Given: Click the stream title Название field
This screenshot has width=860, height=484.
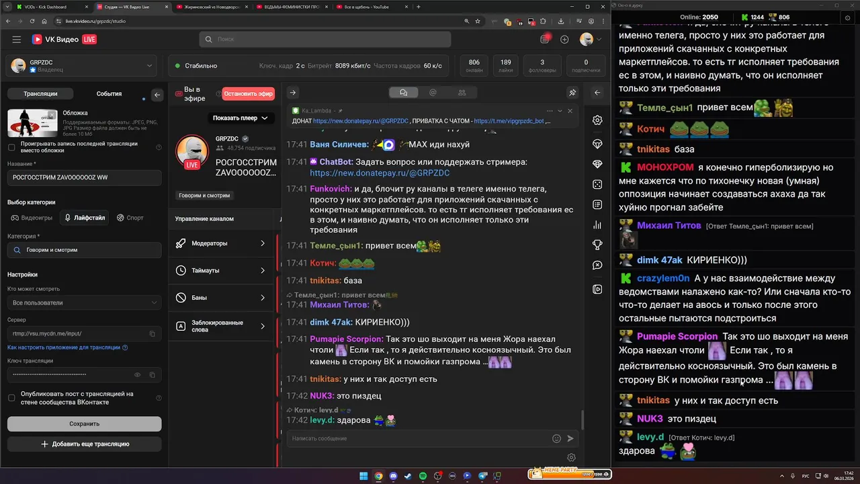Looking at the screenshot, I should pos(84,178).
